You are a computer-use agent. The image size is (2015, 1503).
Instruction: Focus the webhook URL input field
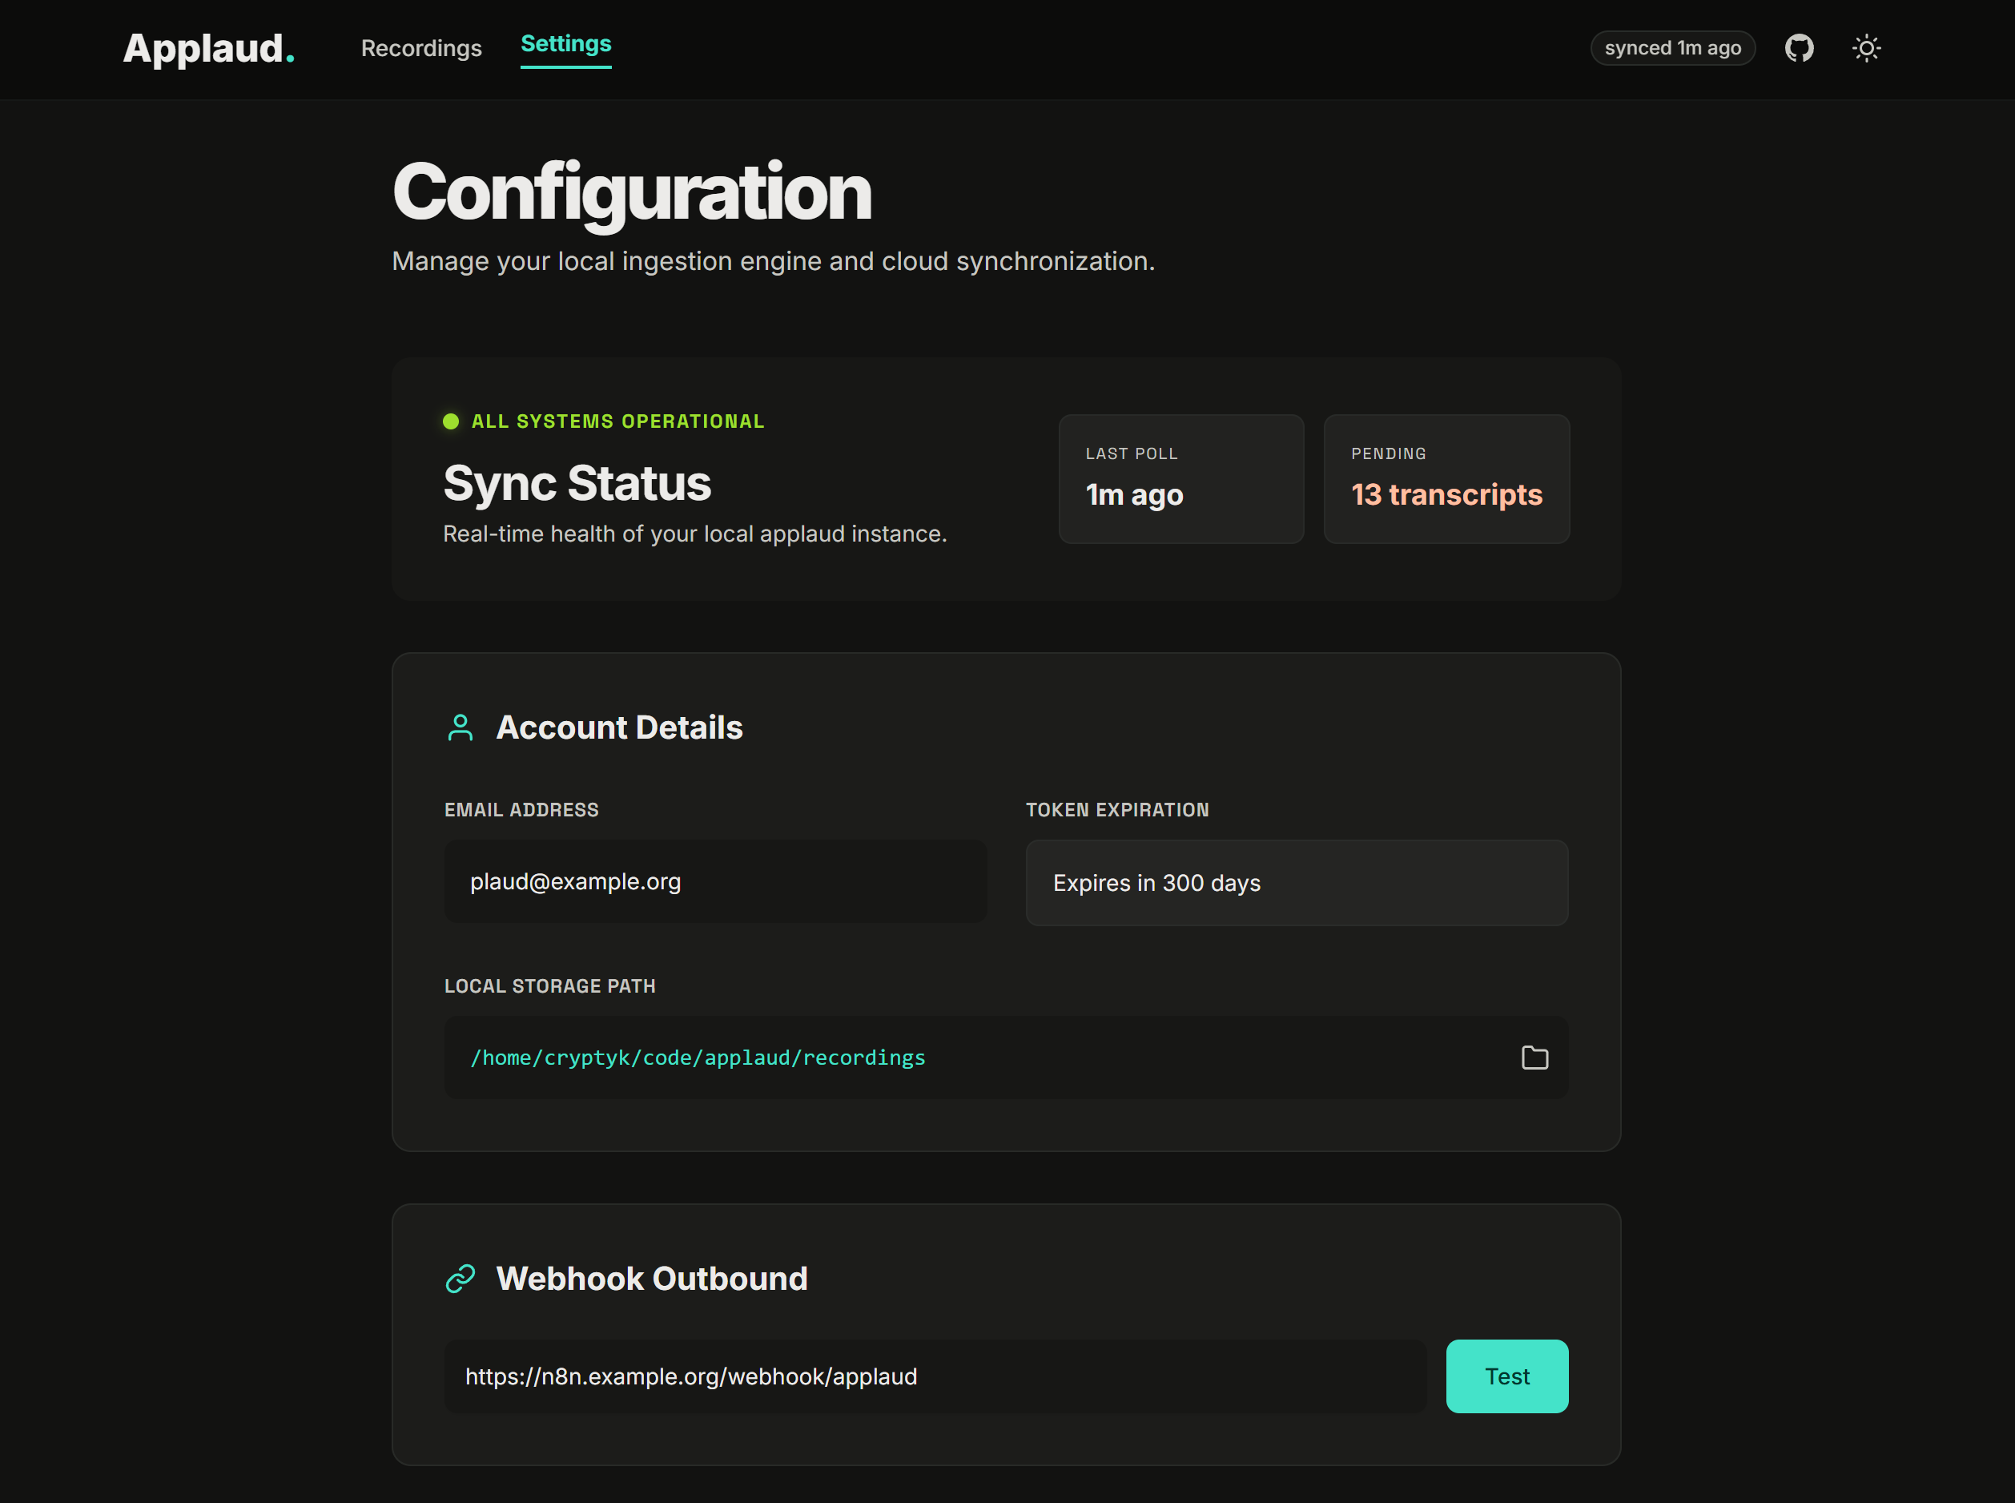pyautogui.click(x=935, y=1376)
